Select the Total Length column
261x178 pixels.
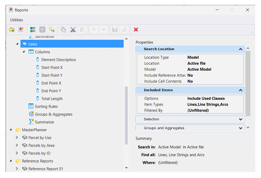point(52,98)
